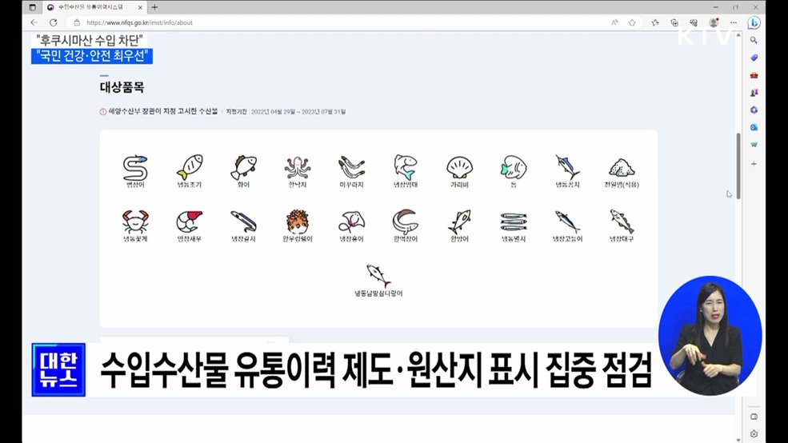Click the sidebar plus button to add an app
Viewport: 788px width, 443px height.
click(x=754, y=163)
